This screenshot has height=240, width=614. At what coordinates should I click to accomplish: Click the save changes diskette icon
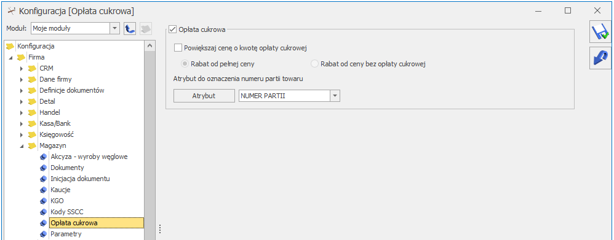pyautogui.click(x=600, y=33)
